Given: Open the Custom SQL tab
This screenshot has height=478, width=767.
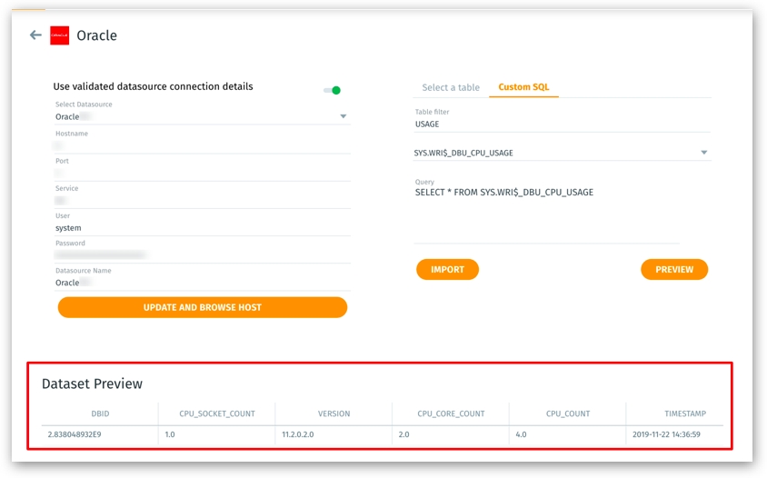Looking at the screenshot, I should [x=523, y=87].
